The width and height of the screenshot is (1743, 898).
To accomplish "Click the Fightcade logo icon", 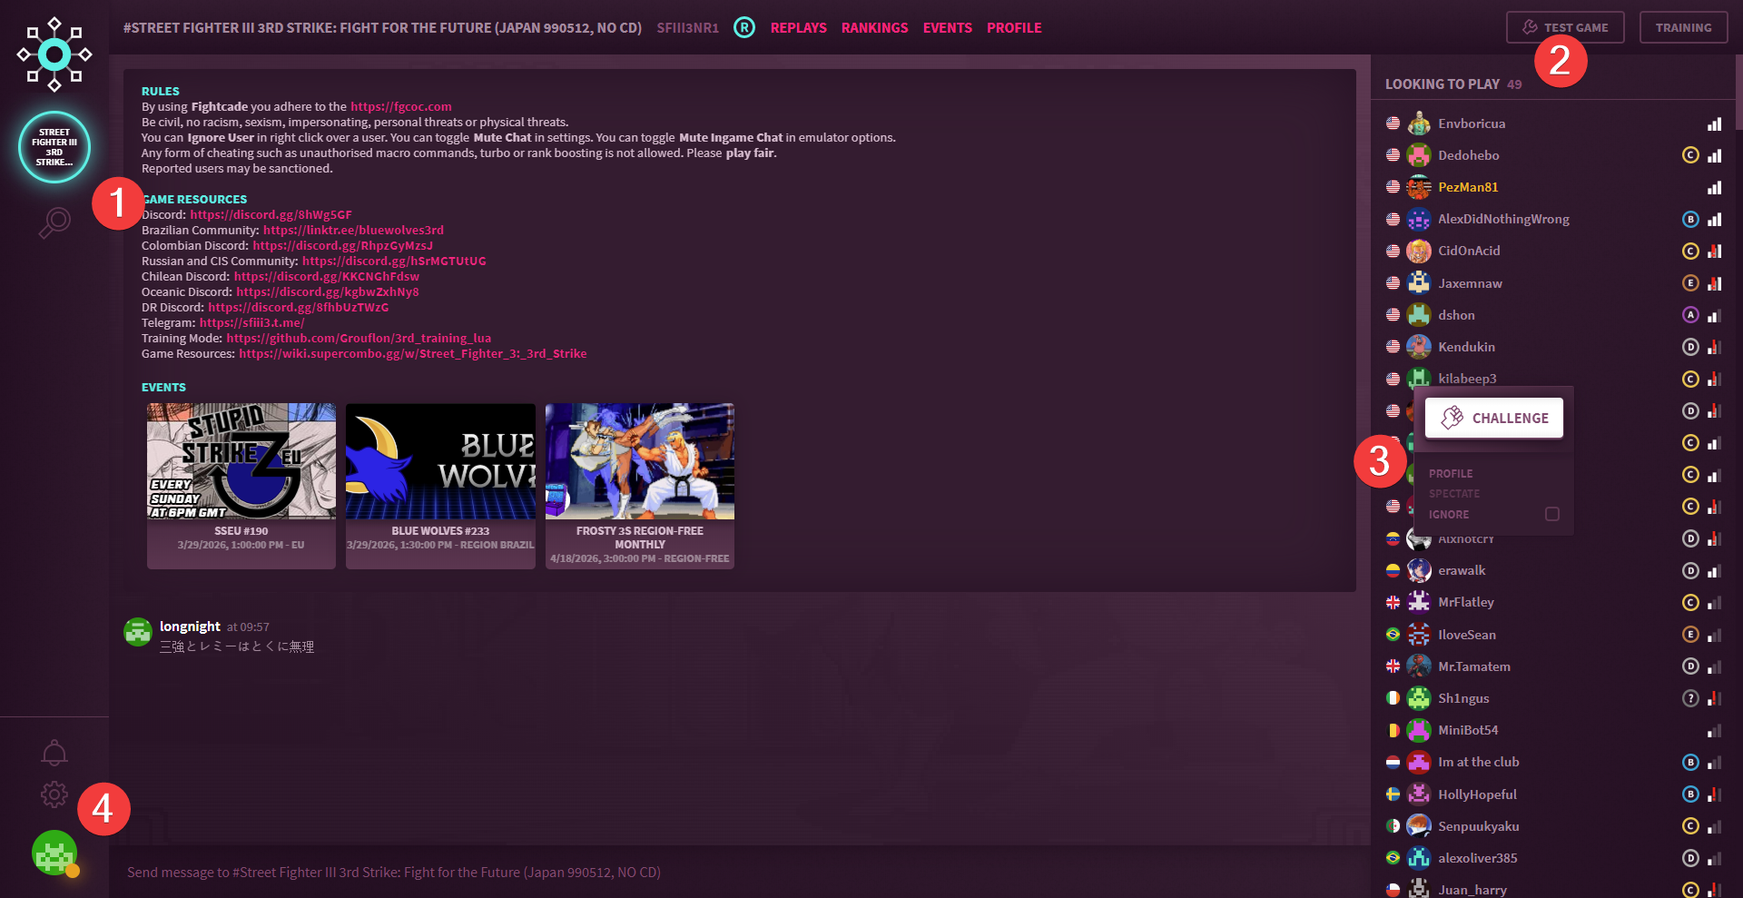I will (x=54, y=54).
